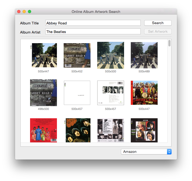
Task: Click the Set Artwork button
Action: coord(158,32)
